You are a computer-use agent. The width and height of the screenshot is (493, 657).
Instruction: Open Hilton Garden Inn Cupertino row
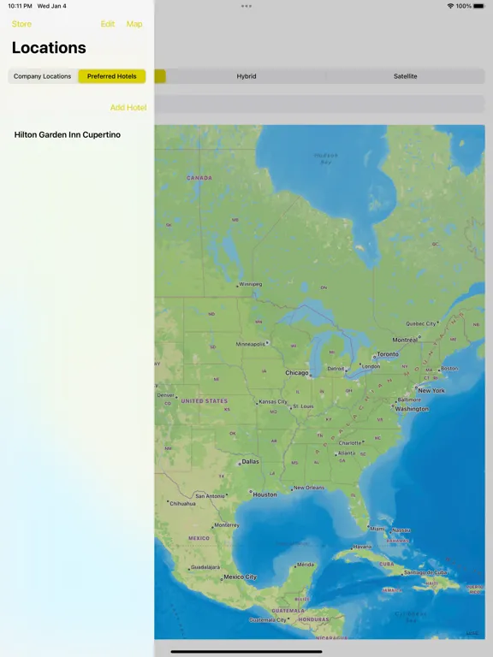click(77, 135)
